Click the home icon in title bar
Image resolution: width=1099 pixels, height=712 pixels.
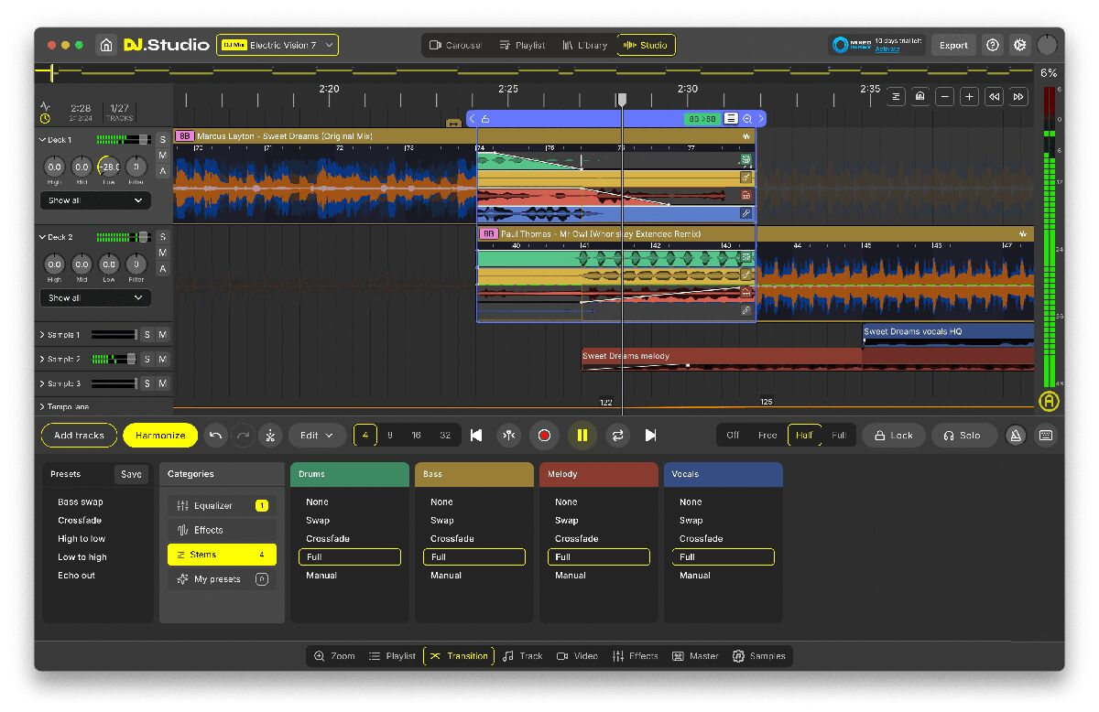[106, 45]
